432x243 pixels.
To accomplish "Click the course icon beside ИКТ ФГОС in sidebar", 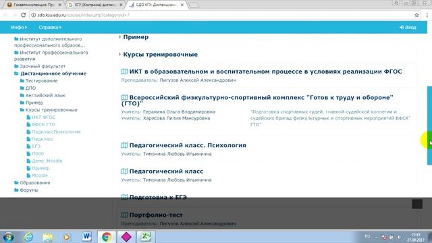I will [x=28, y=117].
